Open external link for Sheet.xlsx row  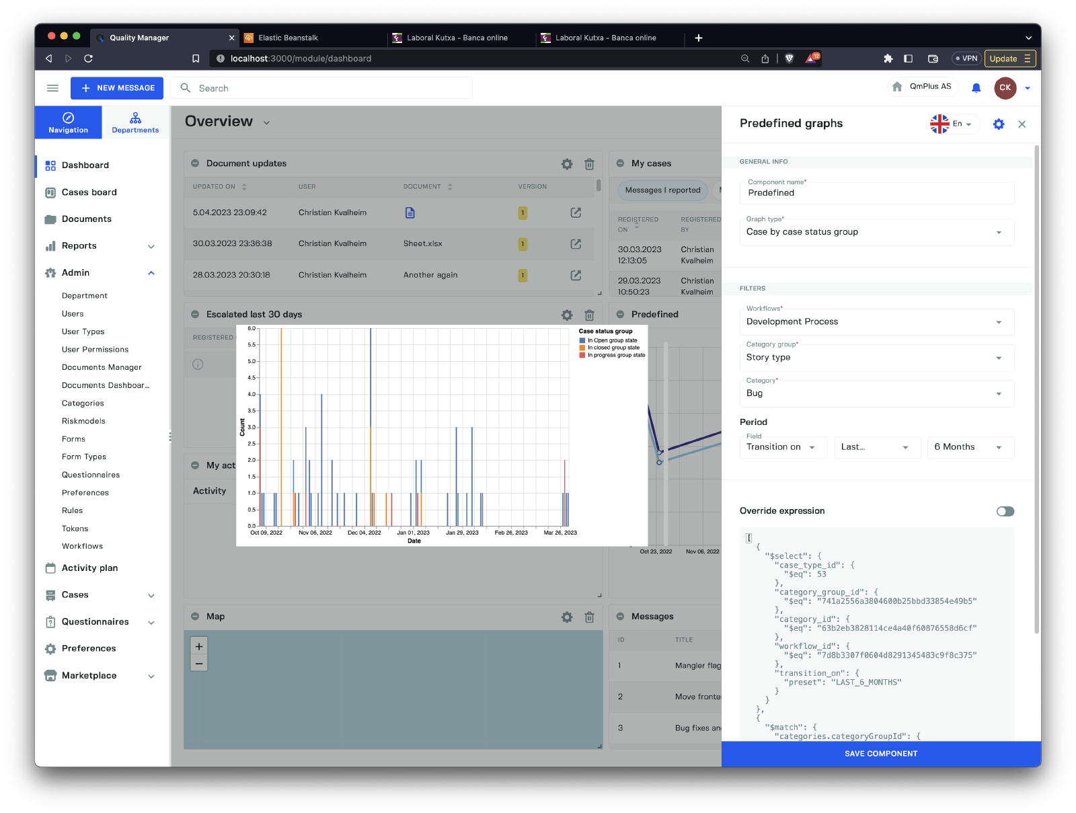[x=576, y=244]
